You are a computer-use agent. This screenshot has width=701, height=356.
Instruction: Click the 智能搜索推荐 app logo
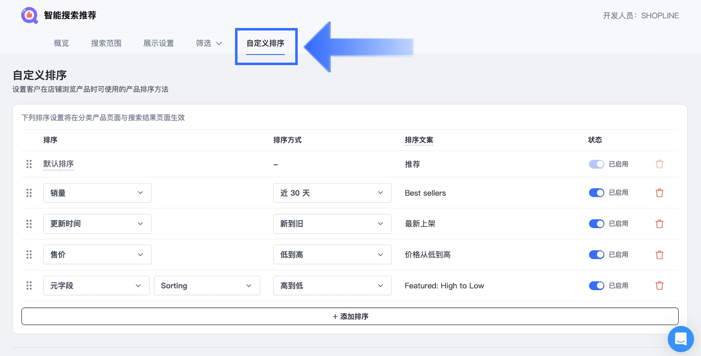[x=30, y=16]
